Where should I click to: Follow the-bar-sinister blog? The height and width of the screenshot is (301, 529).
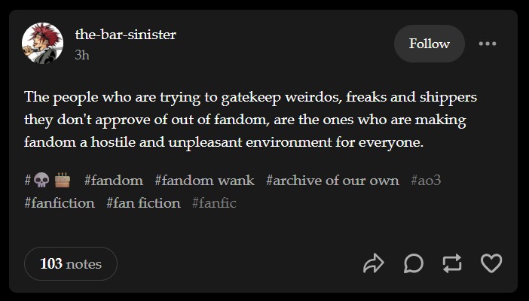pyautogui.click(x=429, y=44)
